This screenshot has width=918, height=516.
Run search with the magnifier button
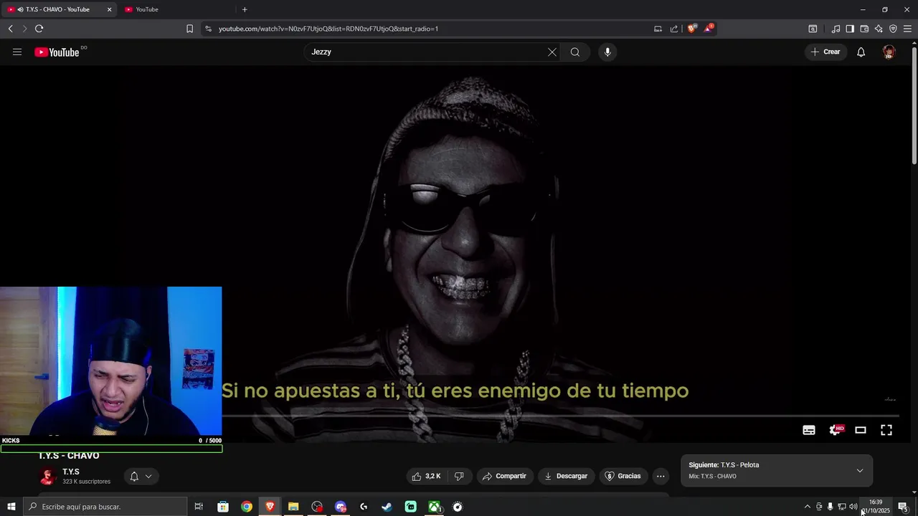[x=575, y=52]
